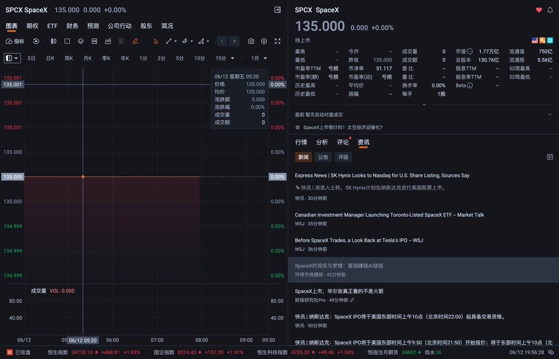559x359 pixels.
Task: Click the text lines list icon
Action: [x=121, y=41]
